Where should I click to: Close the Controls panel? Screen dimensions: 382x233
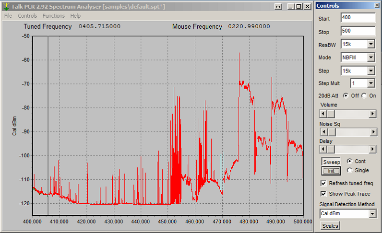377,5
